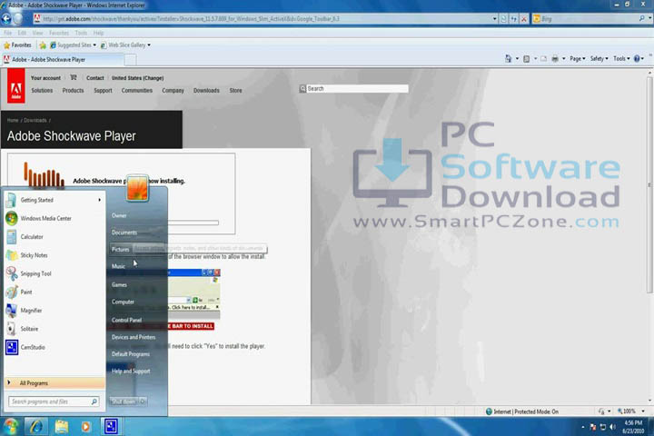
Task: Open the address bar history dropdown arrow
Action: (495, 19)
